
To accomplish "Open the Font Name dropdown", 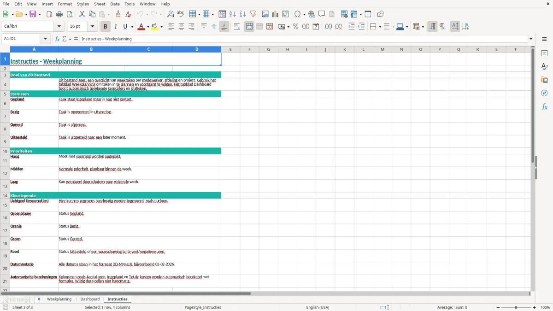I will point(59,27).
